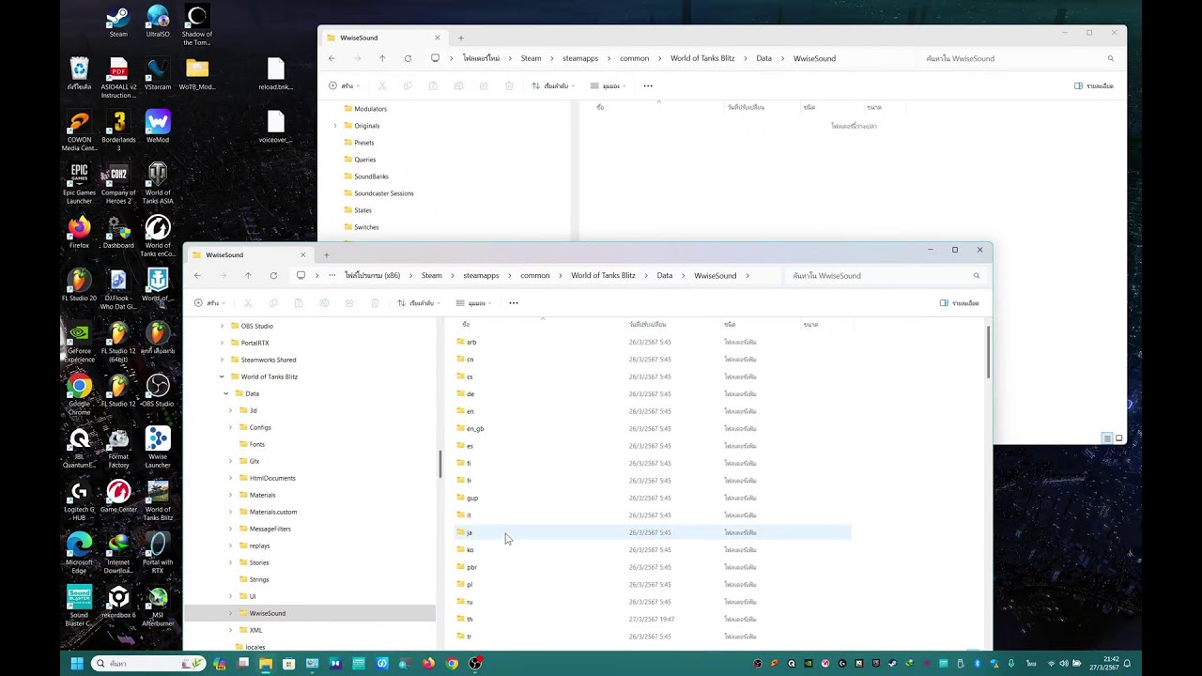Open the View dropdown in front Explorer toolbar
This screenshot has width=1202, height=676.
475,303
